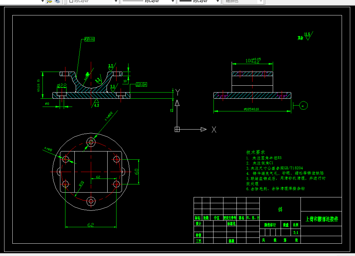Click the 6.3 surface roughness symbol
The height and width of the screenshot is (256, 355).
click(96, 103)
